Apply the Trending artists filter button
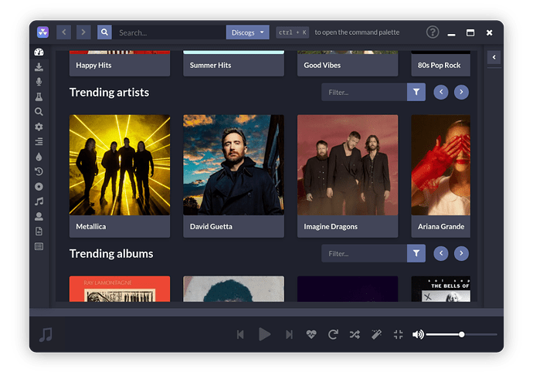Screen dimensions: 533x372 pyautogui.click(x=416, y=92)
